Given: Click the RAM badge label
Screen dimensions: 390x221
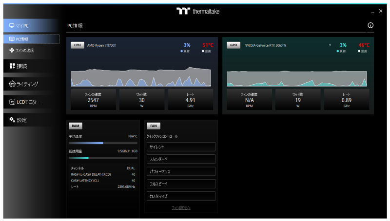Looking at the screenshot, I should (x=76, y=126).
